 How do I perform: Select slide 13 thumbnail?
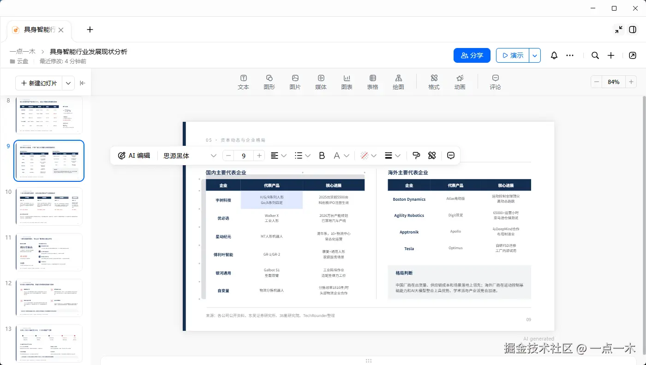(x=49, y=343)
